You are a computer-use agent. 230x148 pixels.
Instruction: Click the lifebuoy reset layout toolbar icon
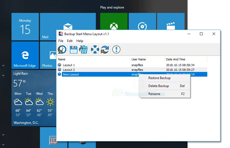tap(95, 49)
